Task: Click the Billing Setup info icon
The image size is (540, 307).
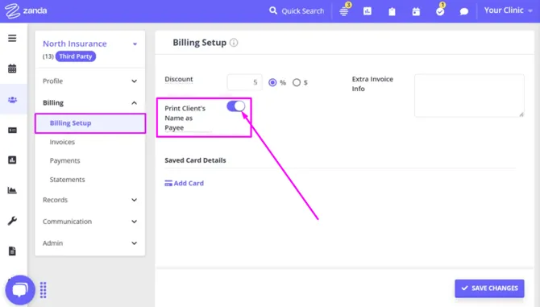Action: coord(234,43)
